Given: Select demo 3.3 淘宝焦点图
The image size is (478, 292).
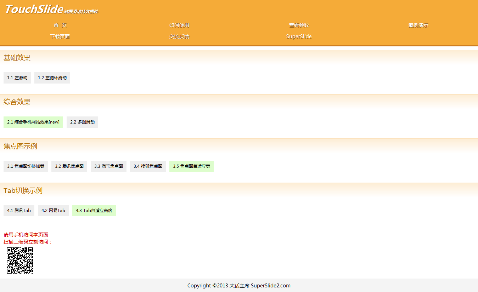Looking at the screenshot, I should [x=108, y=166].
